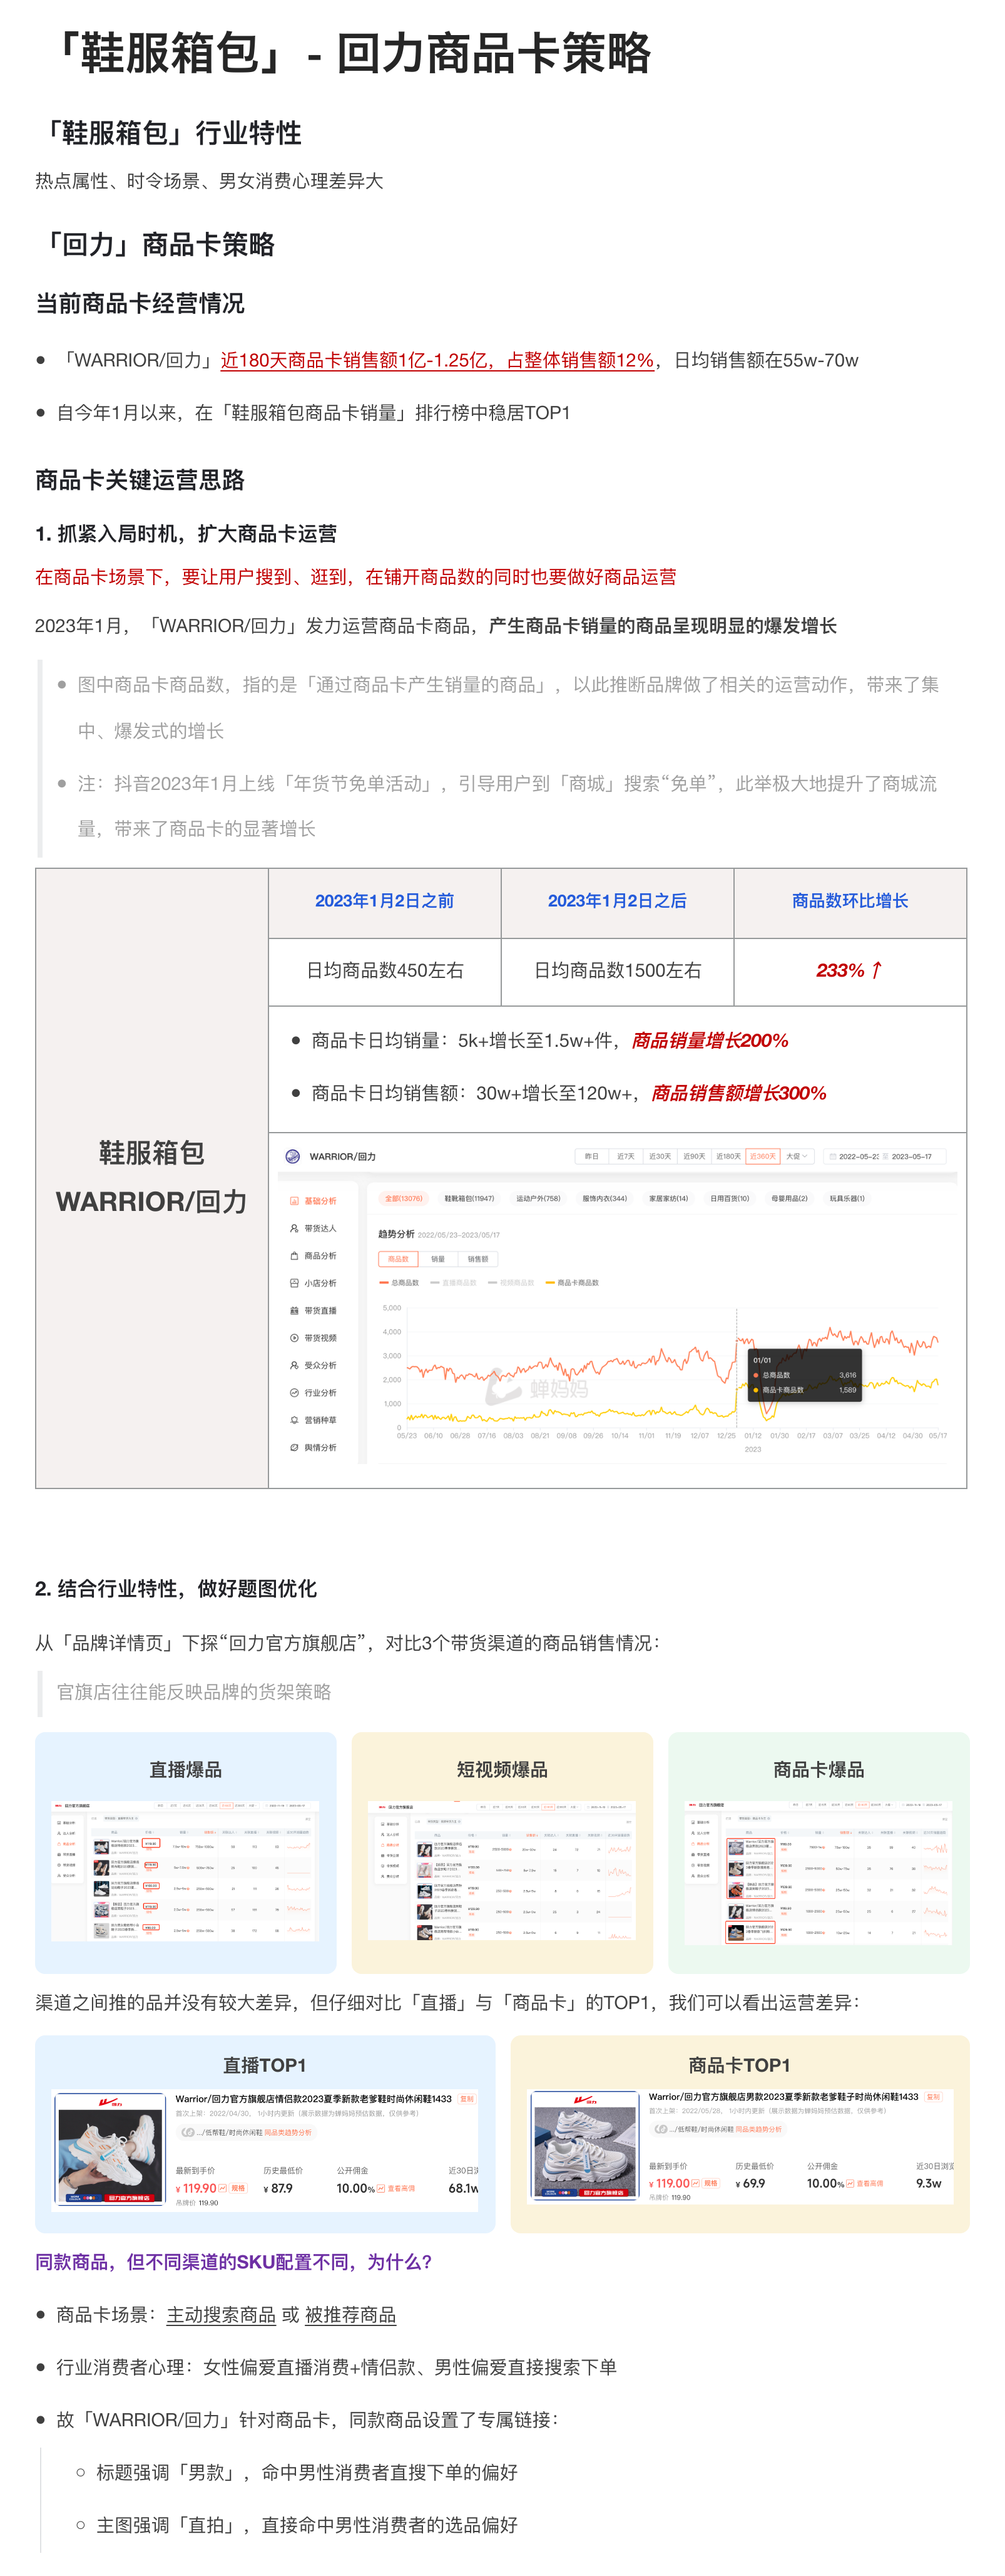This screenshot has height=2576, width=1005.
Task: Click price trend icon beside ¥119.00
Action: pos(695,2183)
